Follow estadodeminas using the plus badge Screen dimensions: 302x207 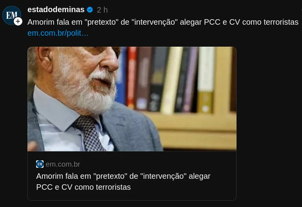click(18, 22)
